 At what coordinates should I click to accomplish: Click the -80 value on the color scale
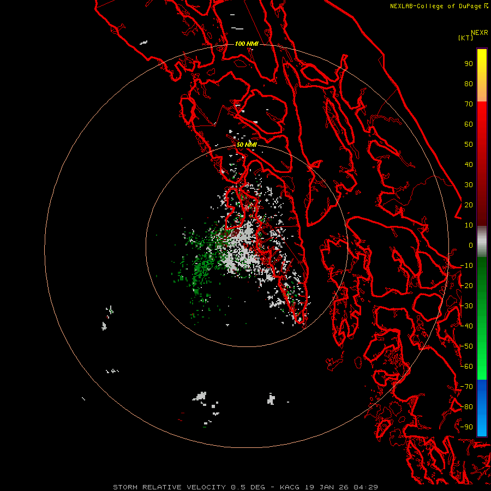pos(466,407)
